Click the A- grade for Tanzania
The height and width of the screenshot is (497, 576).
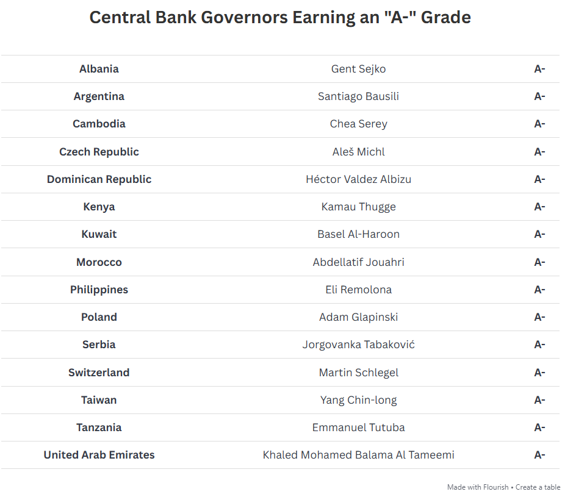coord(539,427)
